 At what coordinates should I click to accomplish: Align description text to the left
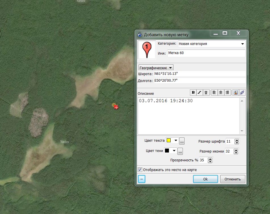click(214, 92)
